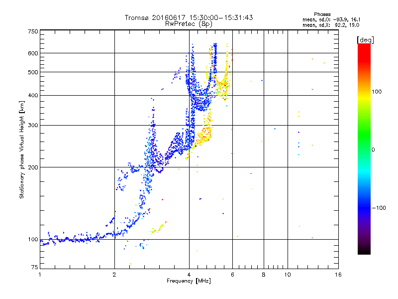Click the x-axis tick '4'
The image size is (398, 299).
tap(189, 275)
